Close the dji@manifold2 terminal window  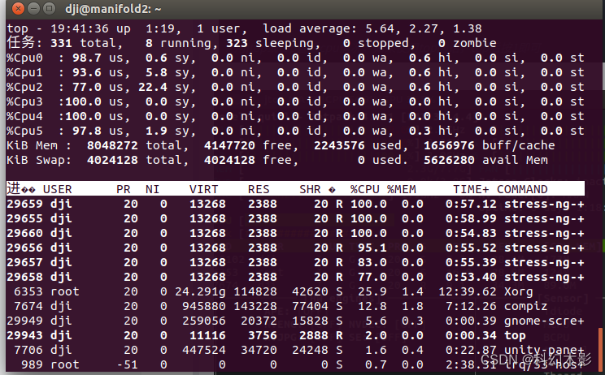(18, 8)
